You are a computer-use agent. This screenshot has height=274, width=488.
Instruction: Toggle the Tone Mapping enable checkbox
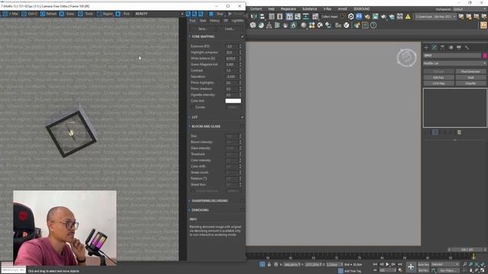tap(242, 37)
